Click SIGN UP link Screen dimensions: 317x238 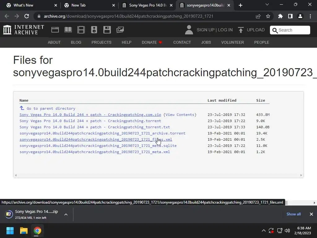pos(206,30)
